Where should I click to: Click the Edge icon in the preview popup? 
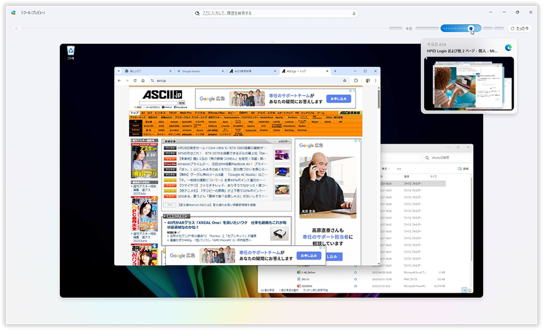pos(508,47)
